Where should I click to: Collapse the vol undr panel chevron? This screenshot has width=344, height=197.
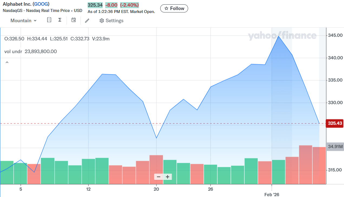(x=7, y=62)
